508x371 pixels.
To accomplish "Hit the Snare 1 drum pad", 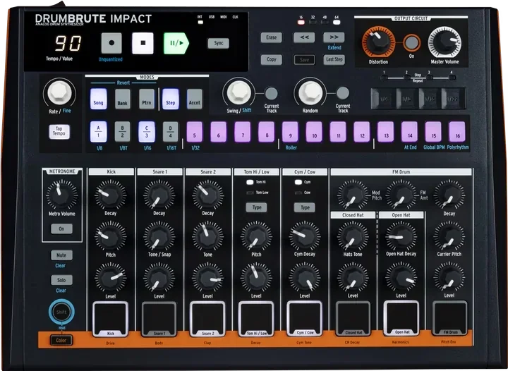I will [x=159, y=320].
